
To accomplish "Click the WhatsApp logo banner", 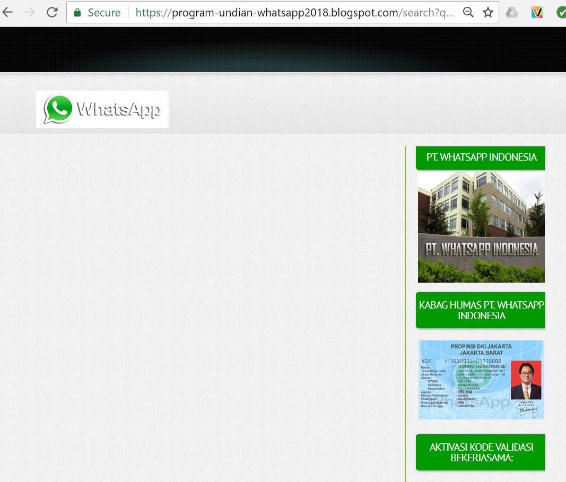I will pos(102,109).
